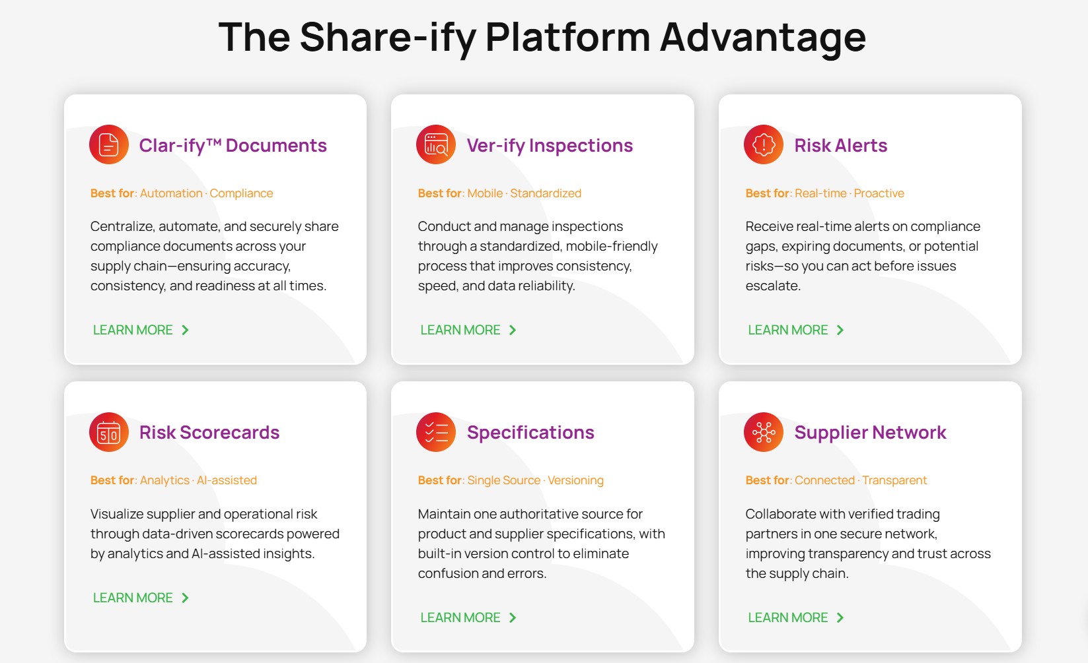Click the chevron arrow beside Supplier Network Learn More
Viewport: 1088px width, 663px height.
840,617
